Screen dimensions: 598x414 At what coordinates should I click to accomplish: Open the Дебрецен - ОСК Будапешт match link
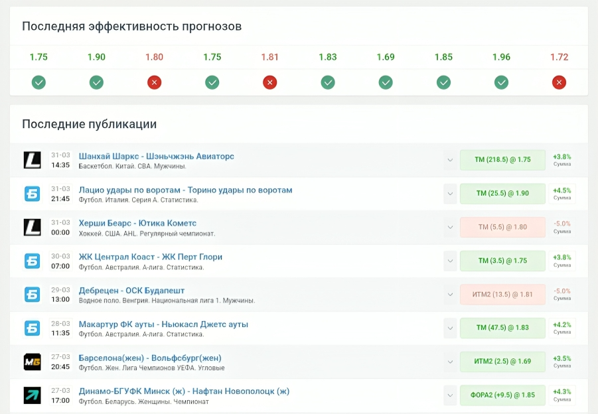[x=131, y=291]
